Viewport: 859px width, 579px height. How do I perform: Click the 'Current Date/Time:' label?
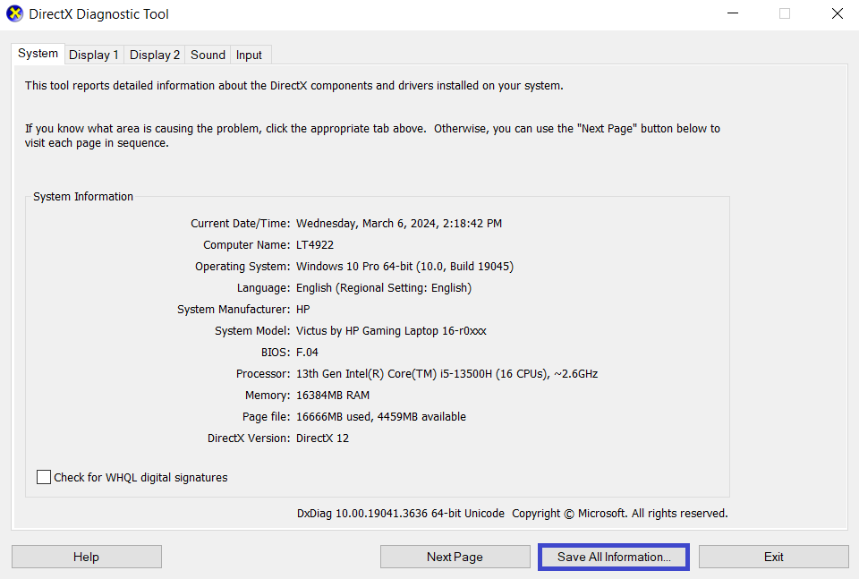point(241,224)
